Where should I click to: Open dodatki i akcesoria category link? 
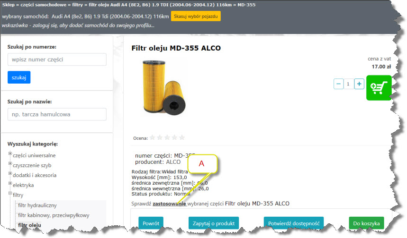35,175
